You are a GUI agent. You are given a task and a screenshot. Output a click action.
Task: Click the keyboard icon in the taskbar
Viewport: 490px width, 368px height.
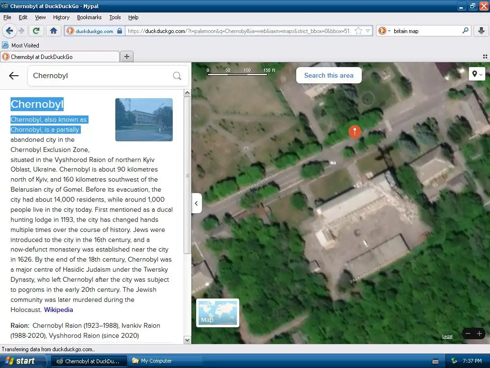tap(435, 361)
